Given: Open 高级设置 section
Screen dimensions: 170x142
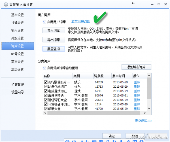Looking at the screenshot, I should coord(18,69).
